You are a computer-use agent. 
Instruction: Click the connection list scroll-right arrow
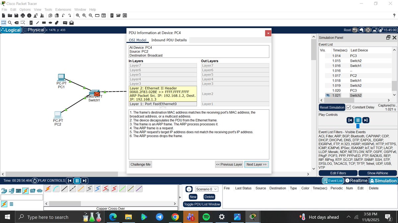click(x=175, y=204)
